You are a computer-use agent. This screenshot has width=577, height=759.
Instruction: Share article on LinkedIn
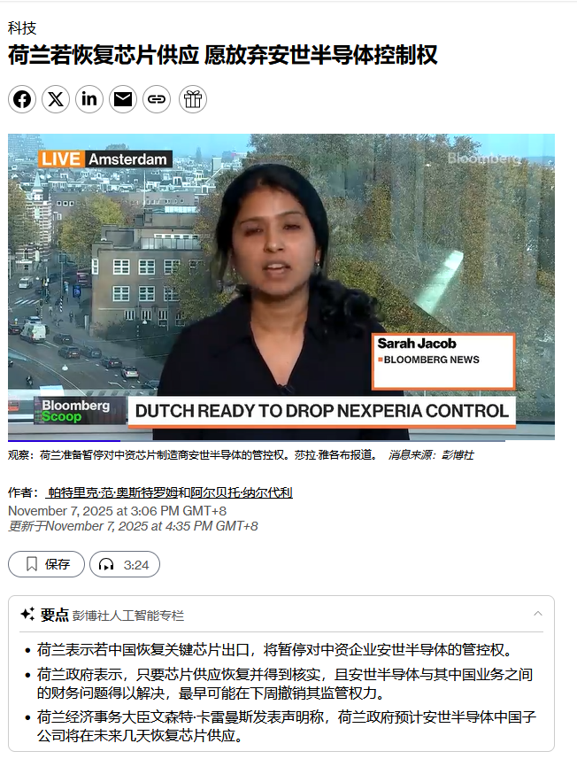coord(89,99)
